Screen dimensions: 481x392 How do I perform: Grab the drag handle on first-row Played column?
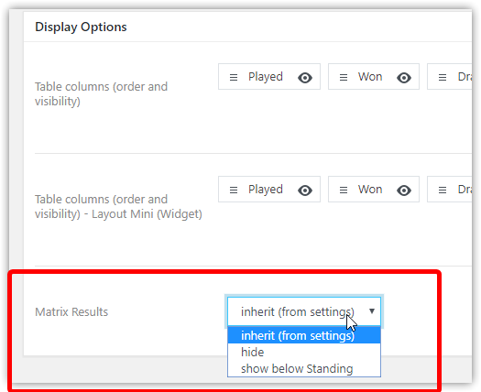point(234,77)
